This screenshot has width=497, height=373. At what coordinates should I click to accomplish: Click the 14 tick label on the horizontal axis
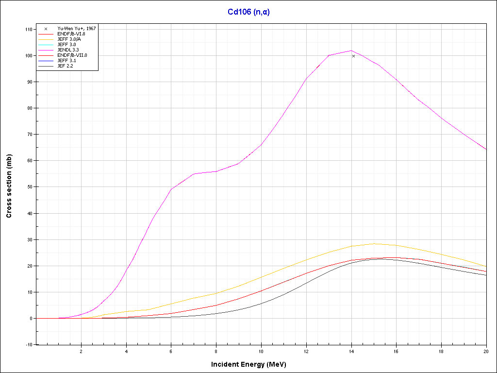351,351
